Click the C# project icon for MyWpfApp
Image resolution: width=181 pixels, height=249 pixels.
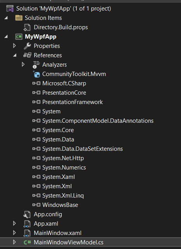coord(19,37)
